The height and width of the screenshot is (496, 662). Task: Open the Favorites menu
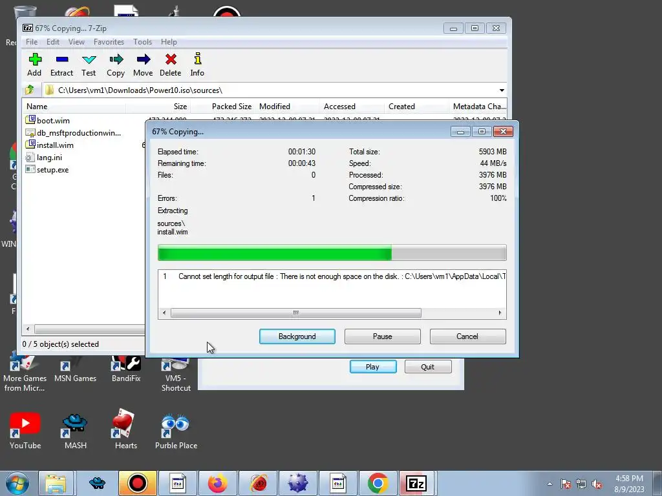[109, 42]
